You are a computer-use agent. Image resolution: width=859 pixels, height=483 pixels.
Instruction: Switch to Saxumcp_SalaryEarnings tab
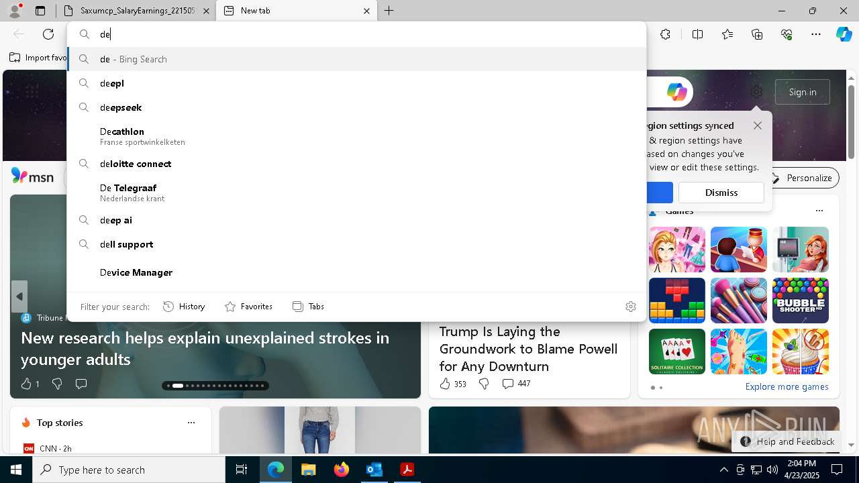pyautogui.click(x=138, y=11)
